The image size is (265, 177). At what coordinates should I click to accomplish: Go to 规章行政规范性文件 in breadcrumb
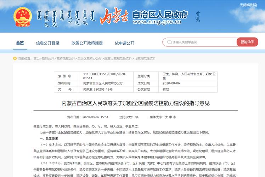point(118,59)
